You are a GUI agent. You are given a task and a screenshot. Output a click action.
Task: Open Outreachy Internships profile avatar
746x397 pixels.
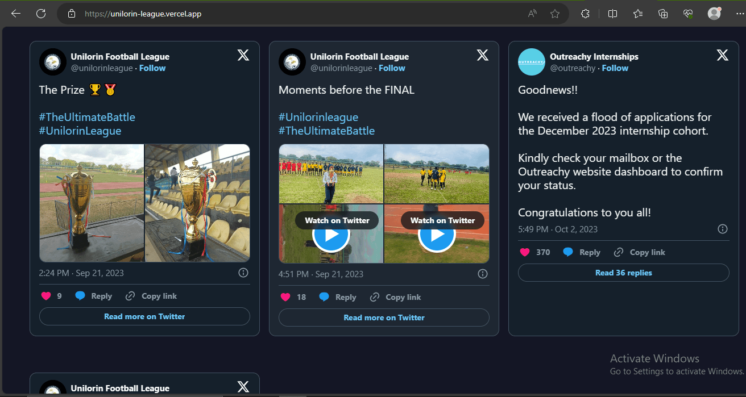point(532,62)
